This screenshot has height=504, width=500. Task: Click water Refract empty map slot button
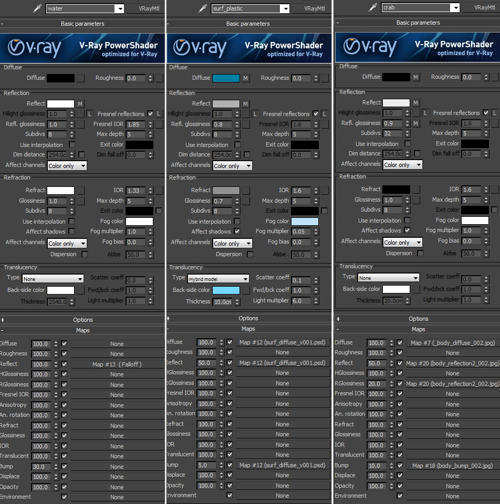coord(81,190)
